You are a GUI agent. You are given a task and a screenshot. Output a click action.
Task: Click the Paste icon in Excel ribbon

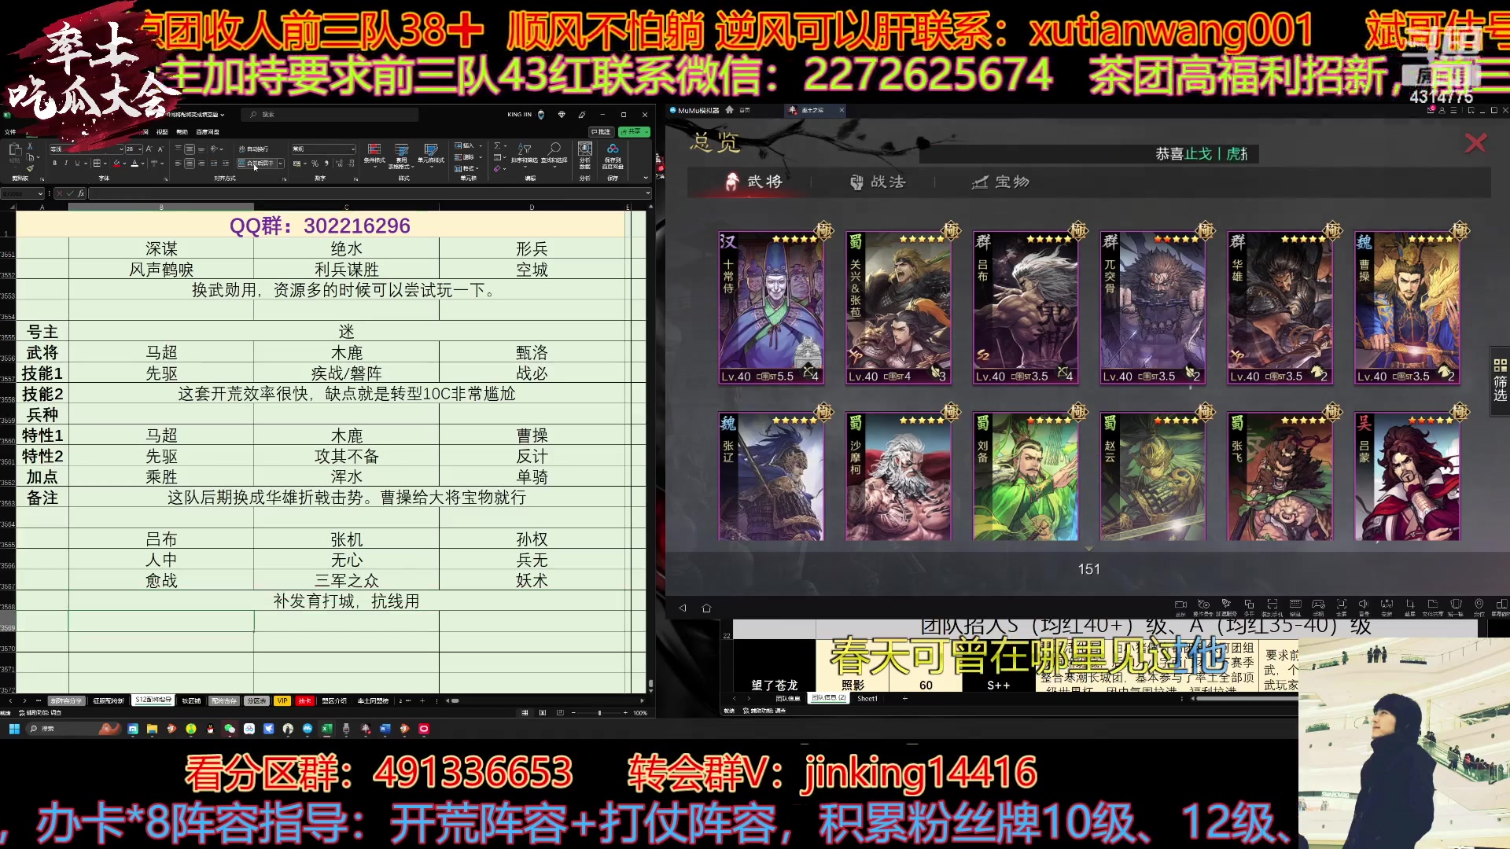(16, 148)
